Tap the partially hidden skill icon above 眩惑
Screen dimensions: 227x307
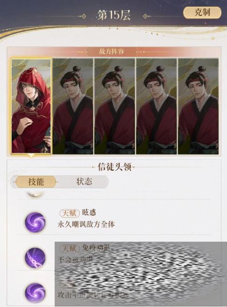pyautogui.click(x=35, y=194)
